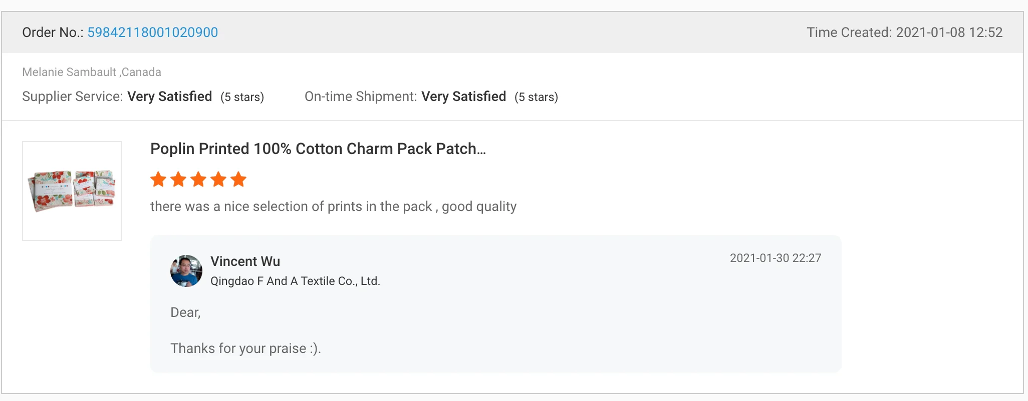Click the 5 stars text beside On-time Shipment
Image resolution: width=1028 pixels, height=401 pixels.
[x=536, y=97]
